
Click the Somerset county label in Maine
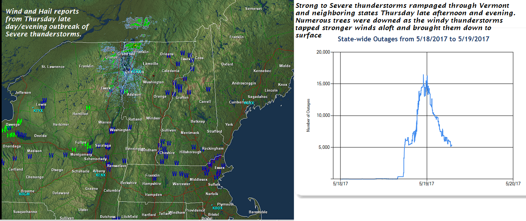[253, 9]
